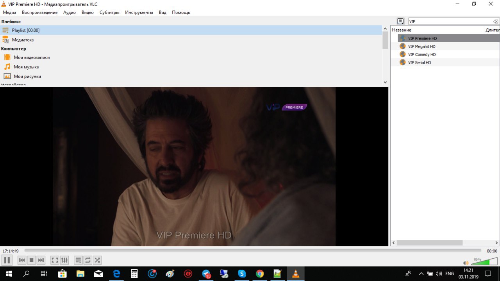500x281 pixels.
Task: Open Мои рисунки in sidebar
Action: 191,77
